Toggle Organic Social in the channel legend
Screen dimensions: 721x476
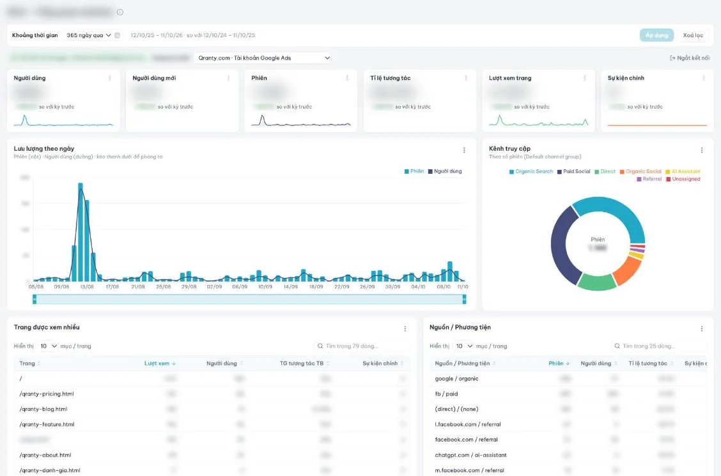(640, 171)
